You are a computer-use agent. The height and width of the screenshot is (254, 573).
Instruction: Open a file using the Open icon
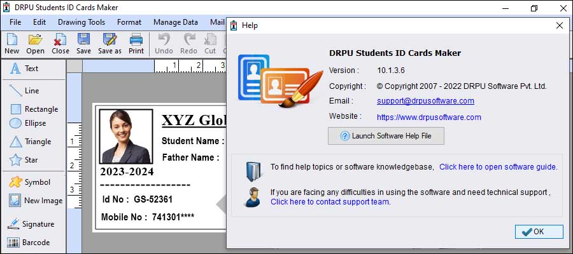36,44
